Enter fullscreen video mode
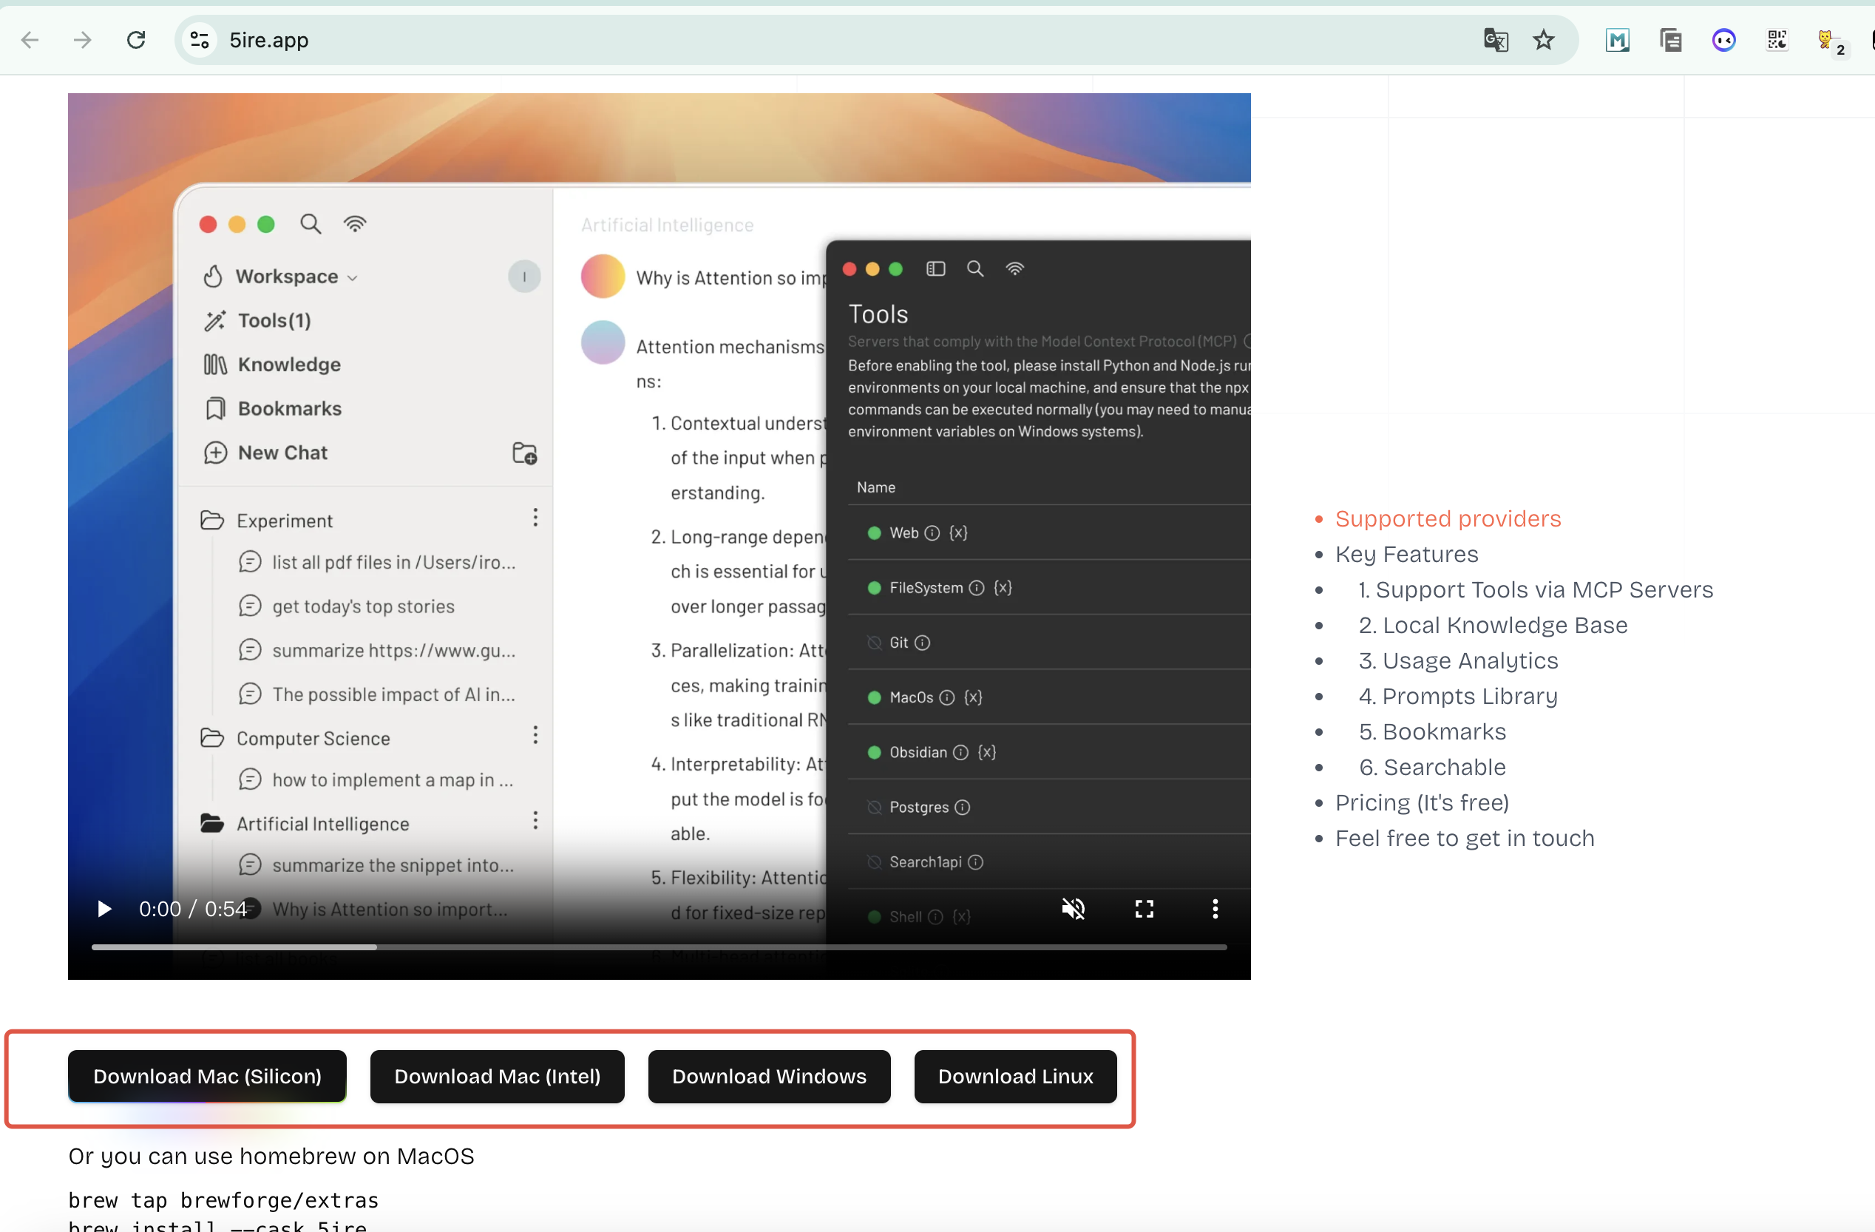Screen dimensions: 1875x1232 (1144, 909)
